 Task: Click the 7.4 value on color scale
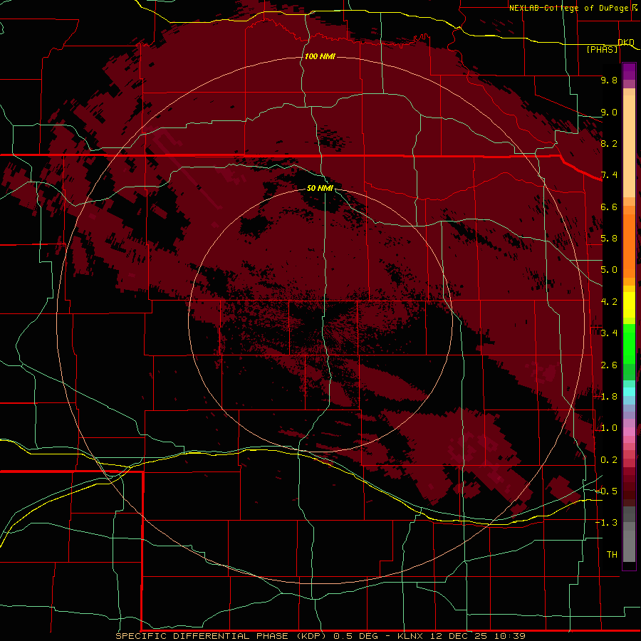pyautogui.click(x=609, y=175)
